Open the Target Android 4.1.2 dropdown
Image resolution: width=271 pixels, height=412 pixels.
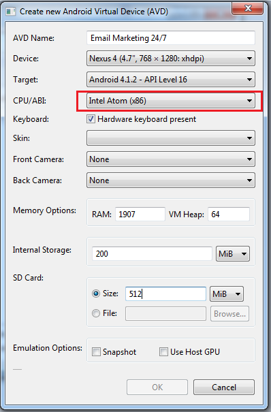coord(171,80)
